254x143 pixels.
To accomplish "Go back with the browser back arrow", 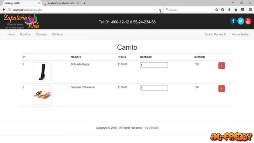I will point(4,10).
